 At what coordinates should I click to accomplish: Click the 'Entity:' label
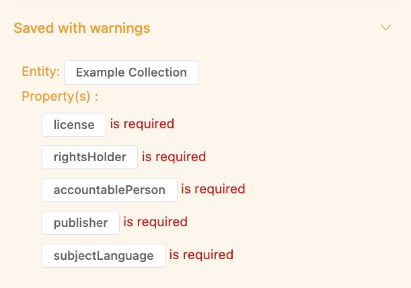(x=40, y=71)
